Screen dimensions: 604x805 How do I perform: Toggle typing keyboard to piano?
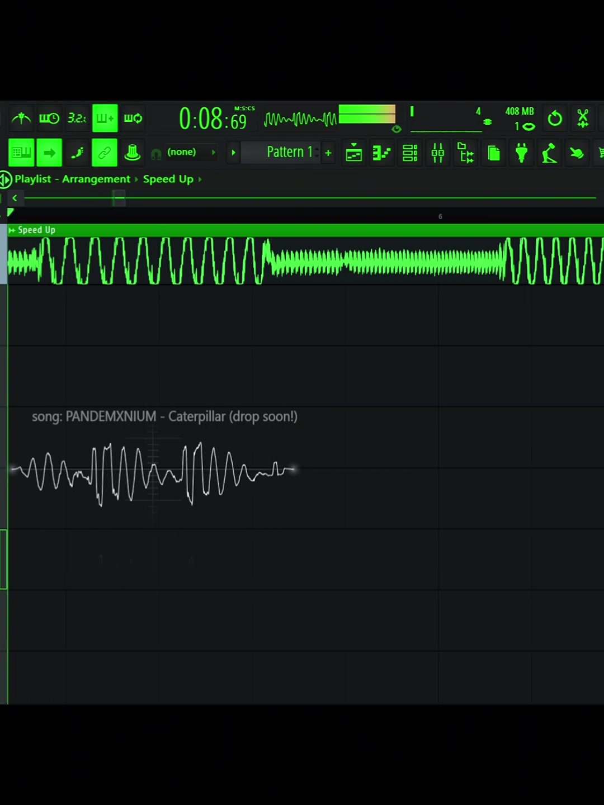click(21, 153)
